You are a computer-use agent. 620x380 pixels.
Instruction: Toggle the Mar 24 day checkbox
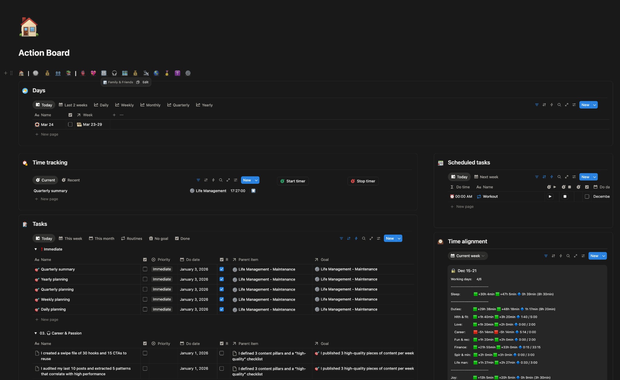tap(70, 125)
